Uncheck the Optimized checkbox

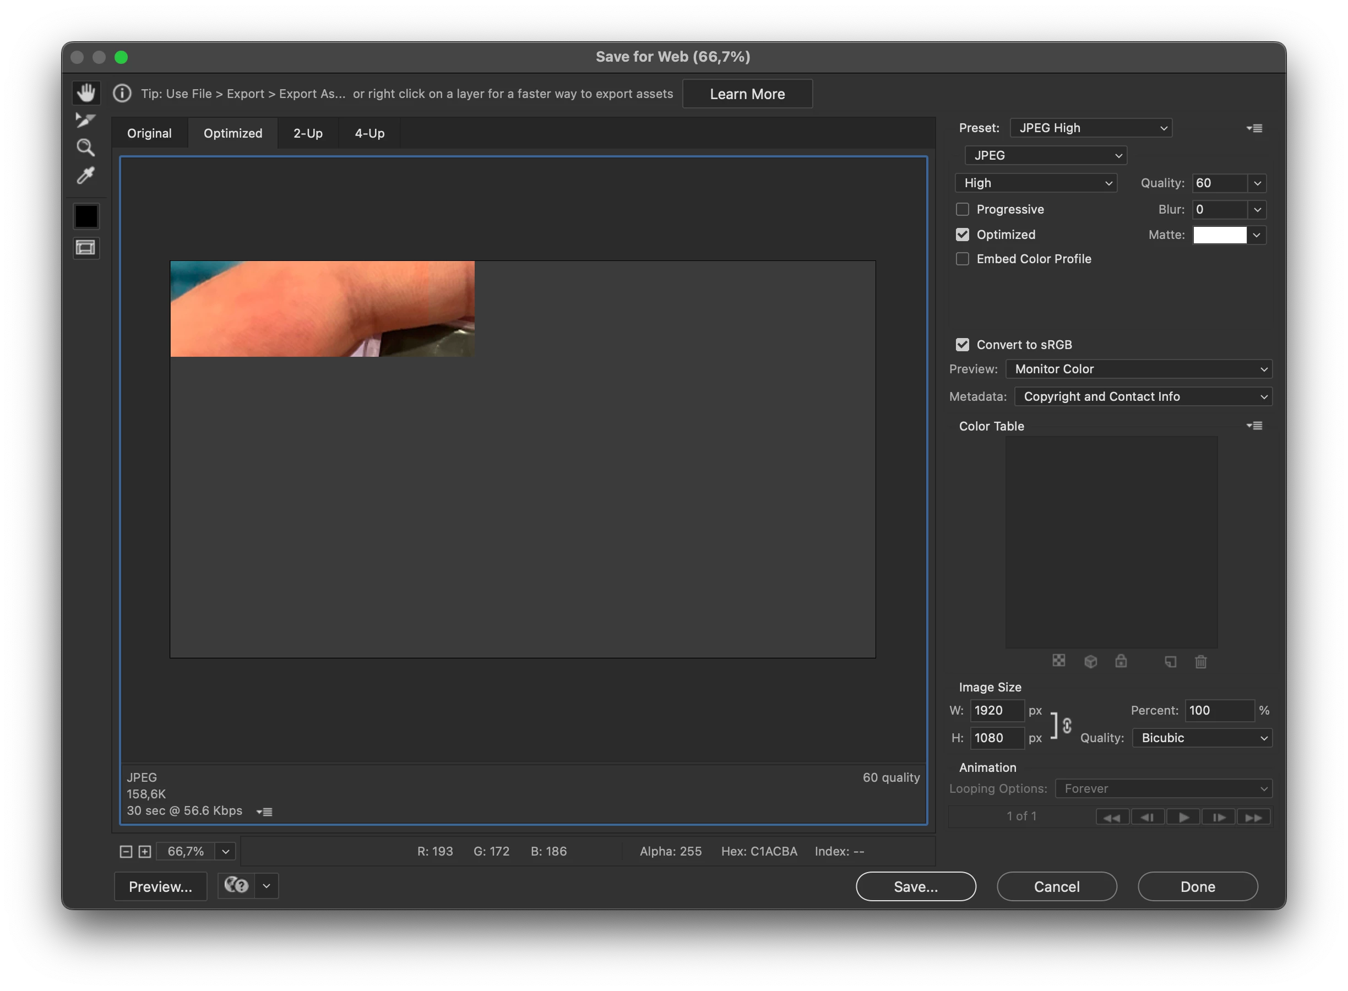pos(962,235)
